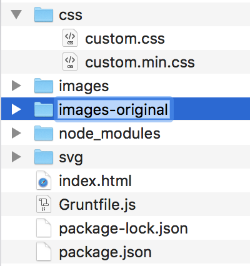250x266 pixels.
Task: Click the images folder icon
Action: click(x=44, y=86)
